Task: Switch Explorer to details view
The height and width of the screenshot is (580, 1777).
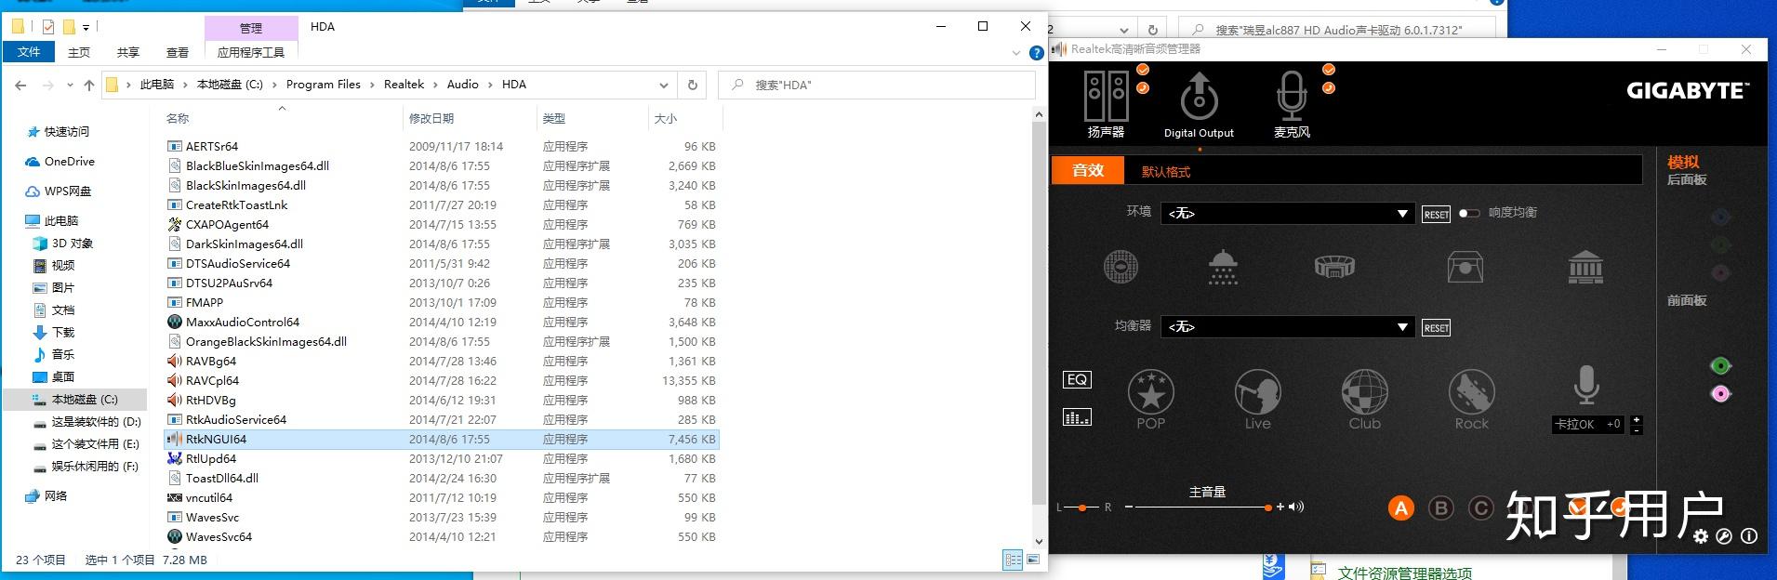Action: pos(1013,560)
